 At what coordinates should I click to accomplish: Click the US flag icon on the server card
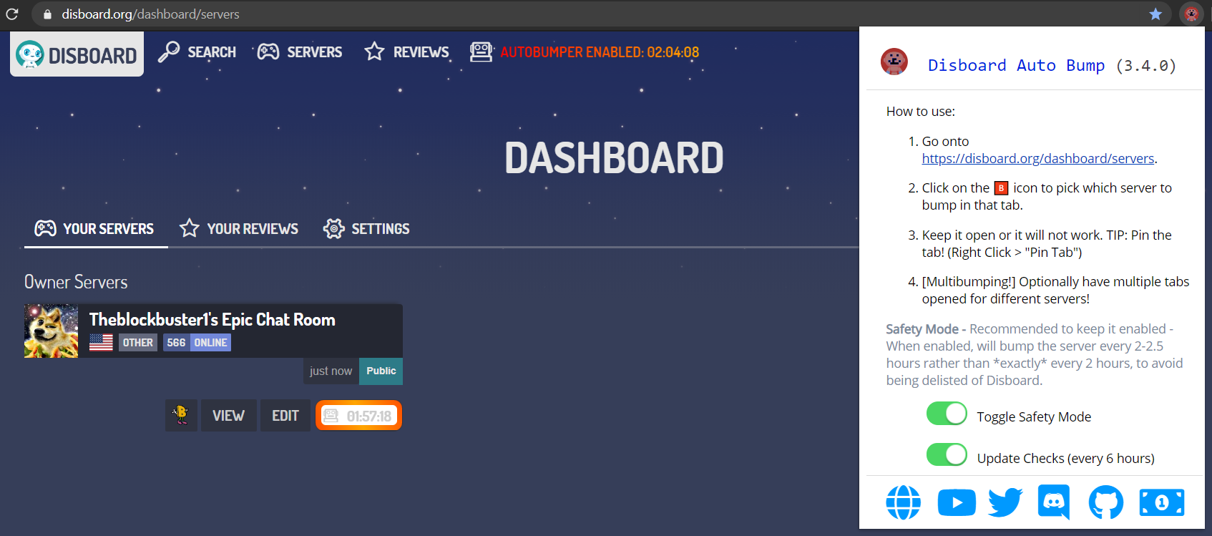tap(101, 343)
